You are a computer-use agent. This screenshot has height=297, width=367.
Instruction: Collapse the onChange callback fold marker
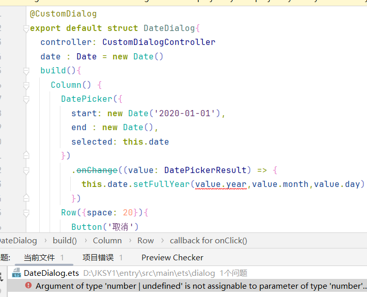point(26,171)
